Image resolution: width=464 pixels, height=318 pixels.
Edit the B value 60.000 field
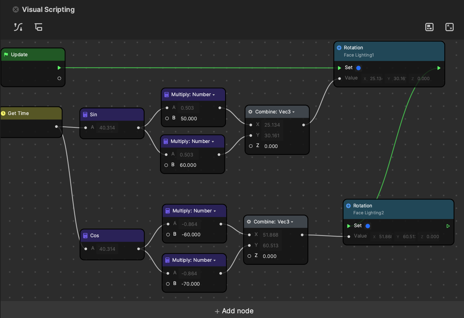click(x=188, y=165)
